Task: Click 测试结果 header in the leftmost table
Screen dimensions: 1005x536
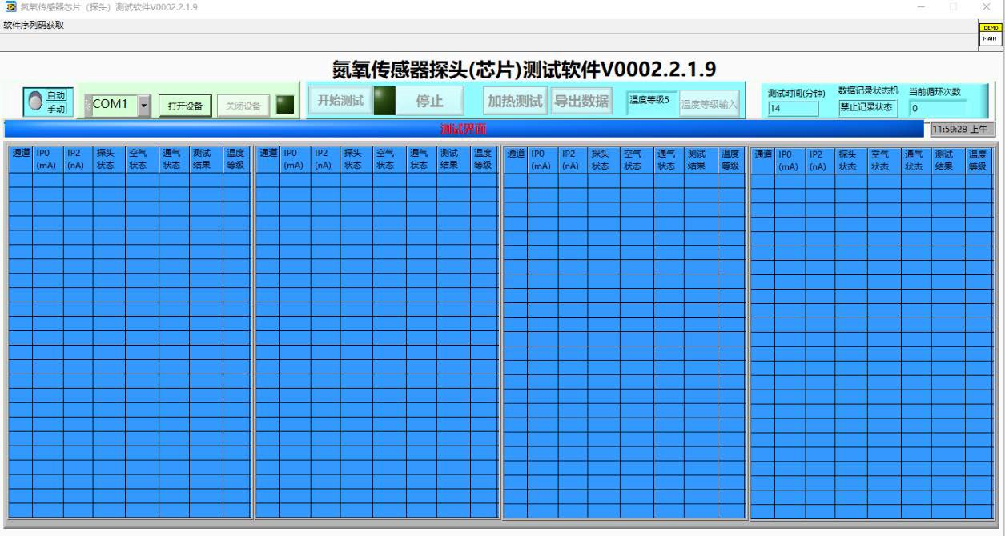Action: 206,159
